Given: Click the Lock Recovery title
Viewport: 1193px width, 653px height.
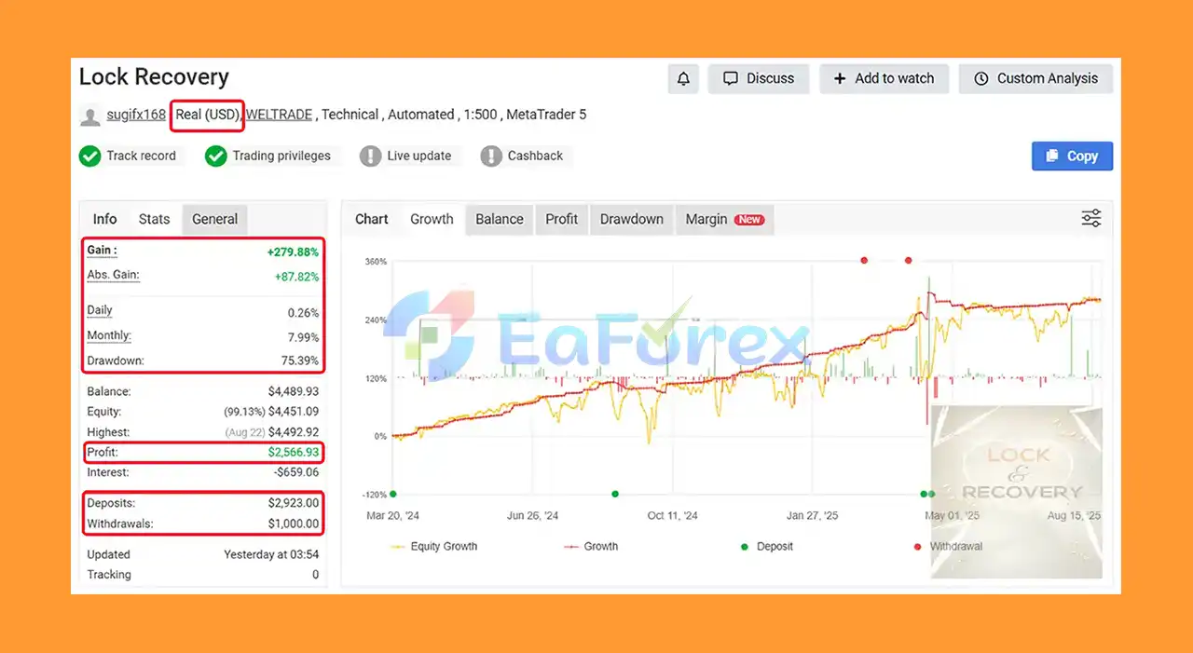Looking at the screenshot, I should pos(154,76).
